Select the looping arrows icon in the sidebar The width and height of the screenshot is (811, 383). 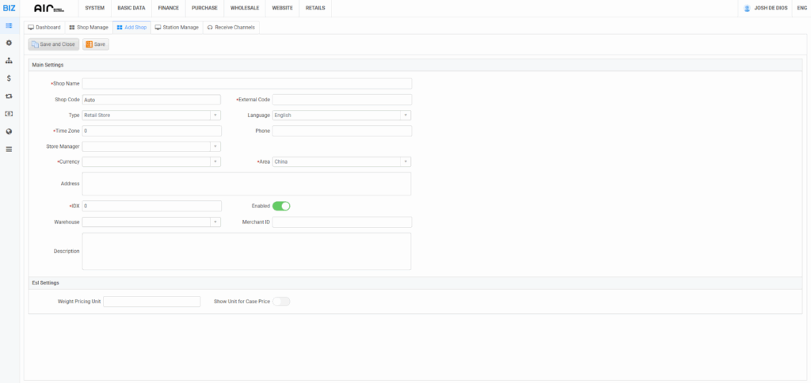pyautogui.click(x=9, y=96)
